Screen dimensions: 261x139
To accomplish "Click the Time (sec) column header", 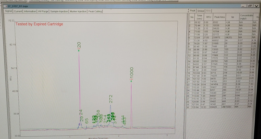I will tap(199, 17).
